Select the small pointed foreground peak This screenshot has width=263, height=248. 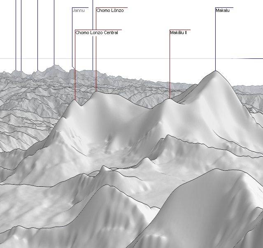point(104,168)
